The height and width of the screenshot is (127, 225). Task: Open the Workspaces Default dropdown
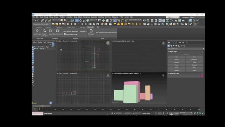pyautogui.click(x=197, y=17)
